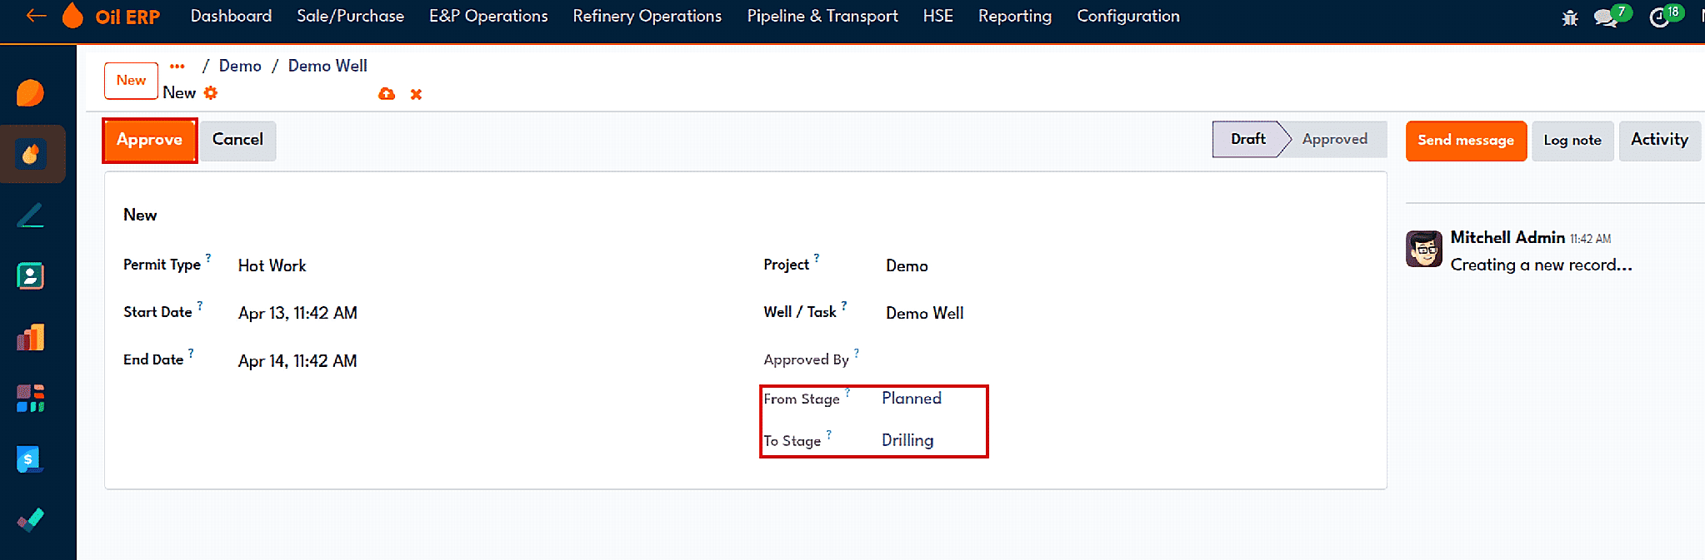Click the gear icon next to New
This screenshot has height=560, width=1705.
211,93
